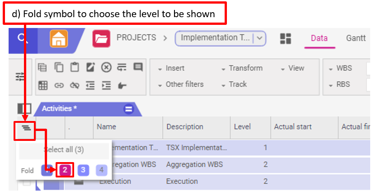
Task: Switch to the Data tab
Action: coord(319,38)
